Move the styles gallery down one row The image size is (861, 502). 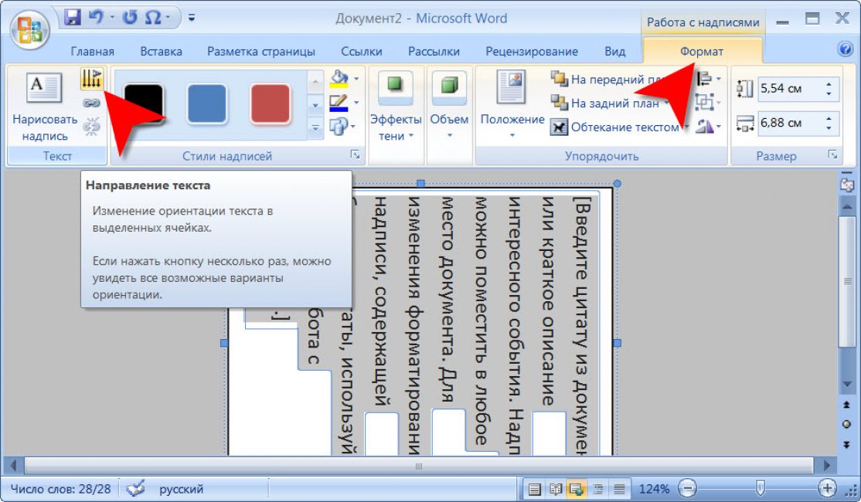point(315,105)
